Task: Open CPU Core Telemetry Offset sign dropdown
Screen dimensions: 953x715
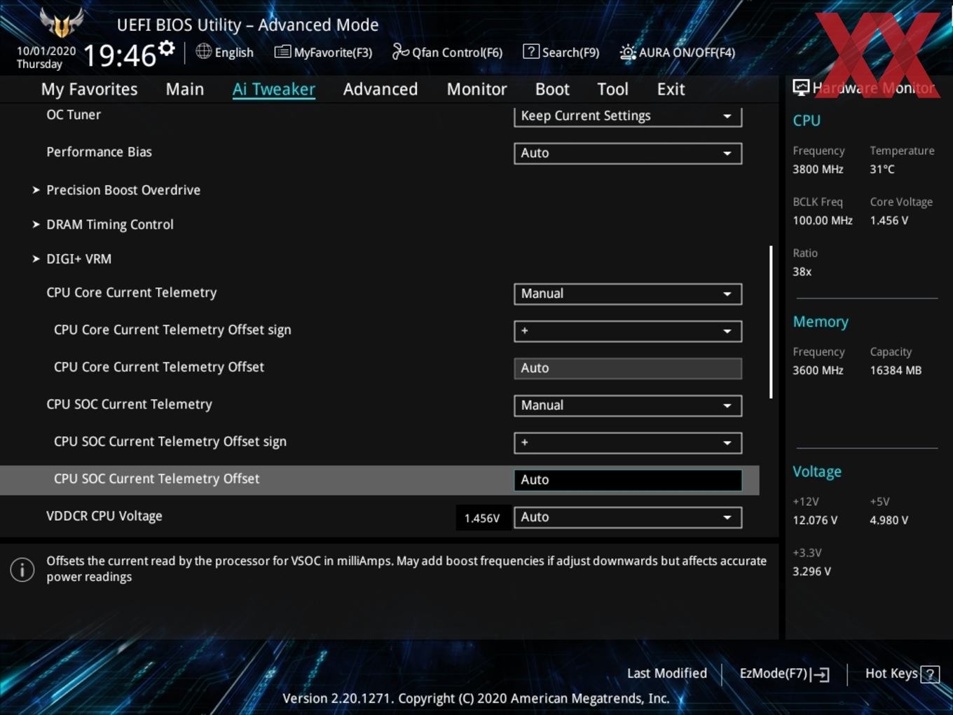Action: (628, 331)
